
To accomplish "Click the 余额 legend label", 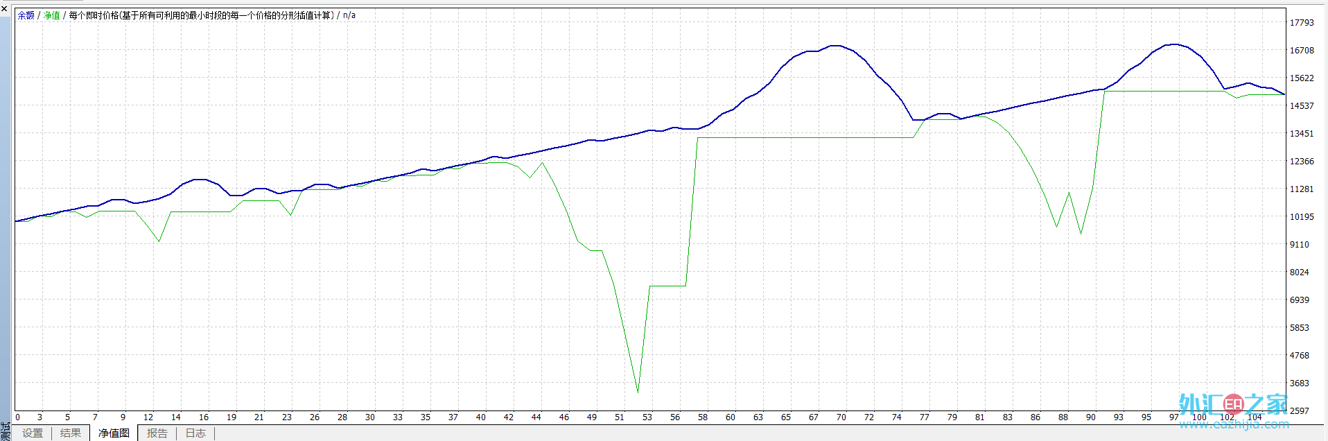I will (x=26, y=15).
